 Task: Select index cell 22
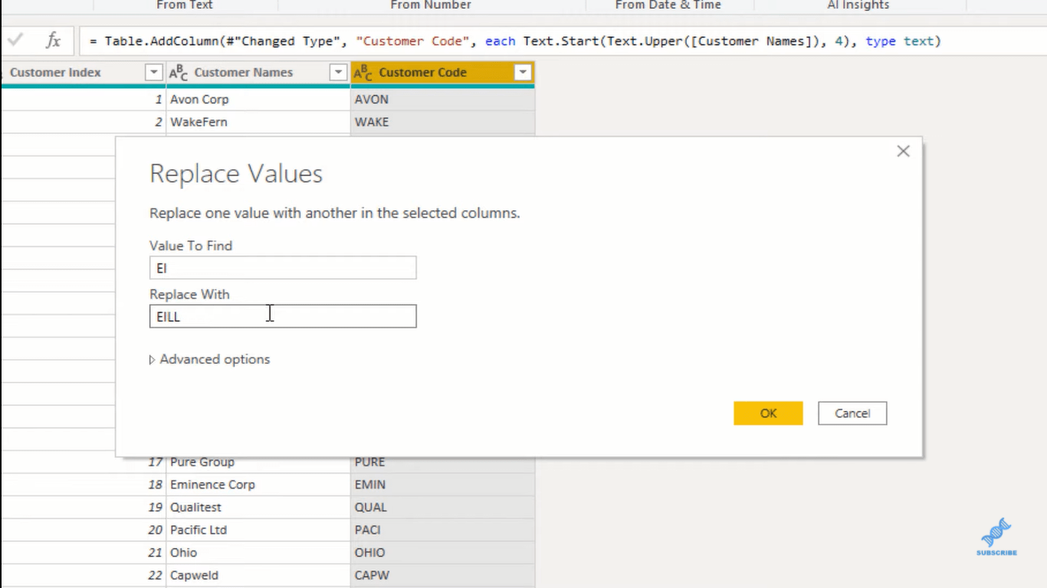(83, 575)
